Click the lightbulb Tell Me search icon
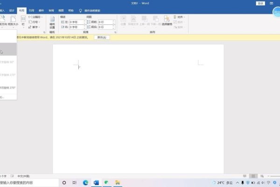280x187 pixels. coord(80,11)
